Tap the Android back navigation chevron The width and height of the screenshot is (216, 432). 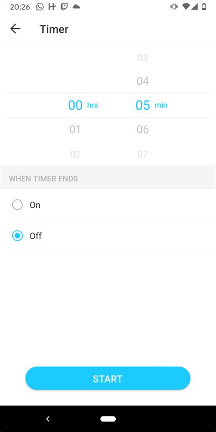(48, 419)
